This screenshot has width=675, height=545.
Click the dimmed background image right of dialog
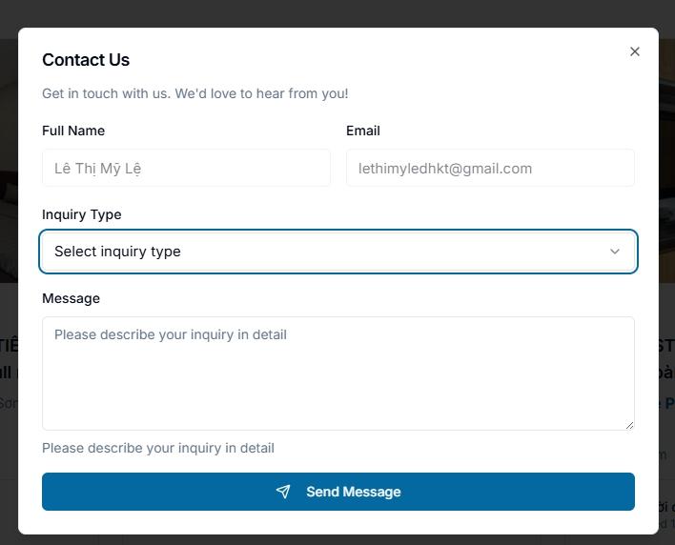(x=666, y=191)
